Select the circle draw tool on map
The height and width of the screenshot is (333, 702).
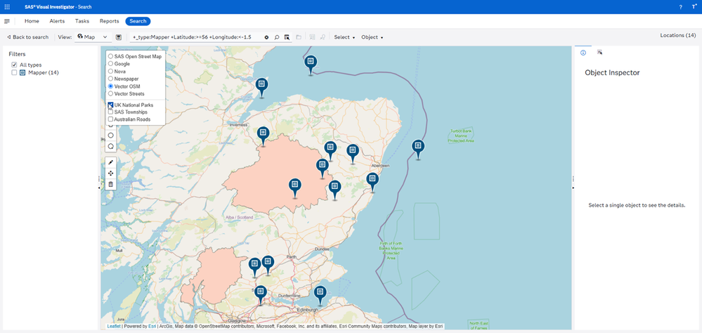[x=110, y=135]
